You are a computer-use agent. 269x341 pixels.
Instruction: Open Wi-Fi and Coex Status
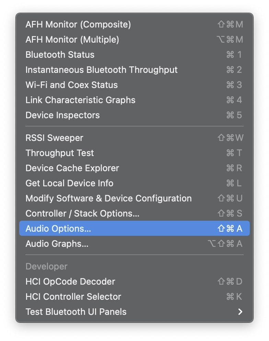[134, 85]
